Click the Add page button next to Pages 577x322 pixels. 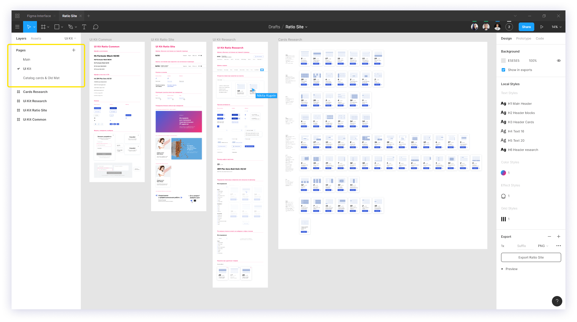(x=74, y=50)
